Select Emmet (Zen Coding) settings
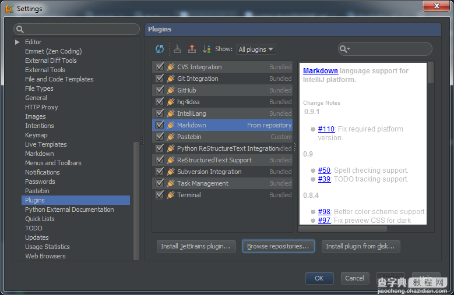This screenshot has height=295, width=454. [53, 51]
